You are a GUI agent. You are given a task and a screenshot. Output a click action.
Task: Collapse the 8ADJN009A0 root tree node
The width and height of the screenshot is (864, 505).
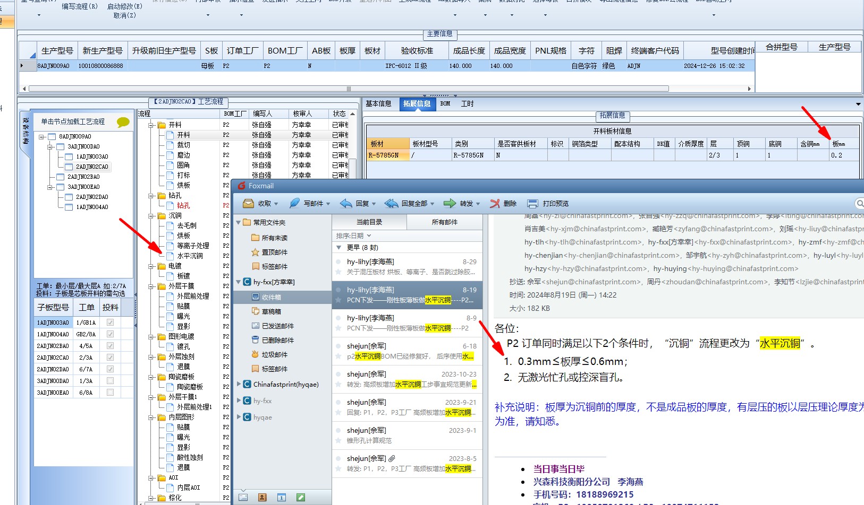click(41, 137)
